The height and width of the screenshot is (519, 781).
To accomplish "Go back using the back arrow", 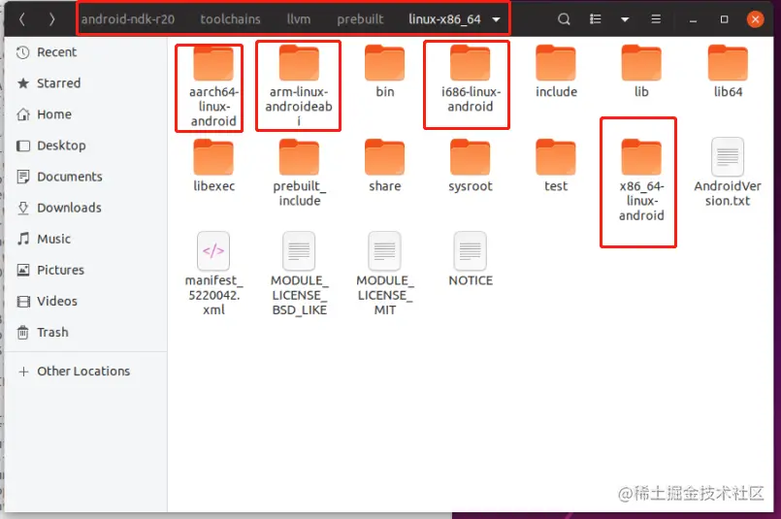I will click(22, 19).
